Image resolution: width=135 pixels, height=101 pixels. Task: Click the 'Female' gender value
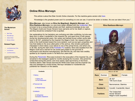tap(124, 75)
